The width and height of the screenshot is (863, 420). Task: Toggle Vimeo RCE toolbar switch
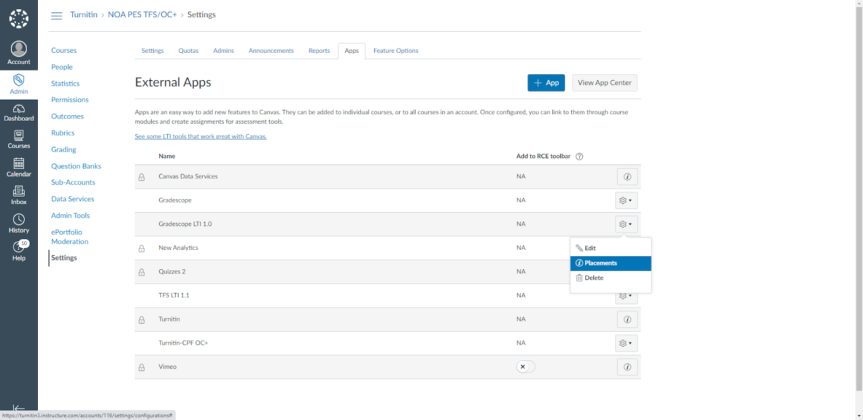[x=525, y=367]
